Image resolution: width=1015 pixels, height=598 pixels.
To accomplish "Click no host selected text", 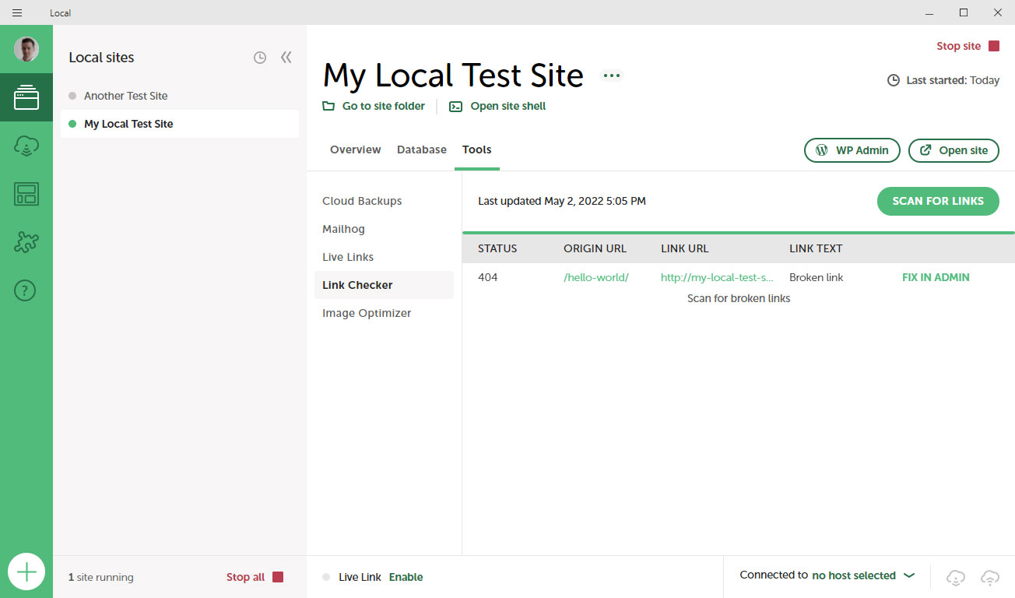I will coord(854,575).
